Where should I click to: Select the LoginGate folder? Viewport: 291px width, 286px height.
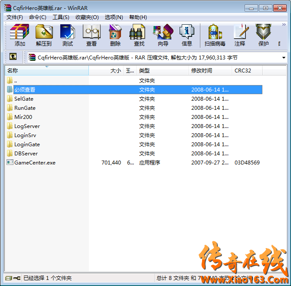pyautogui.click(x=134, y=144)
